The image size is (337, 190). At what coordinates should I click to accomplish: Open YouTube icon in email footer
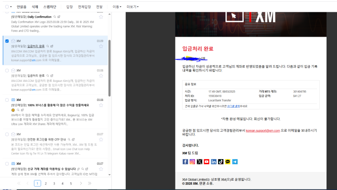[x=206, y=161]
